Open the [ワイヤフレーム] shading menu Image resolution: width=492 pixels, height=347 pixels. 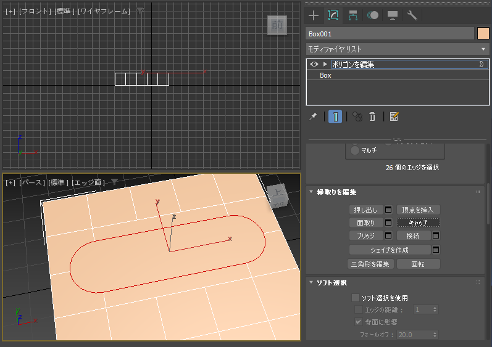[104, 11]
